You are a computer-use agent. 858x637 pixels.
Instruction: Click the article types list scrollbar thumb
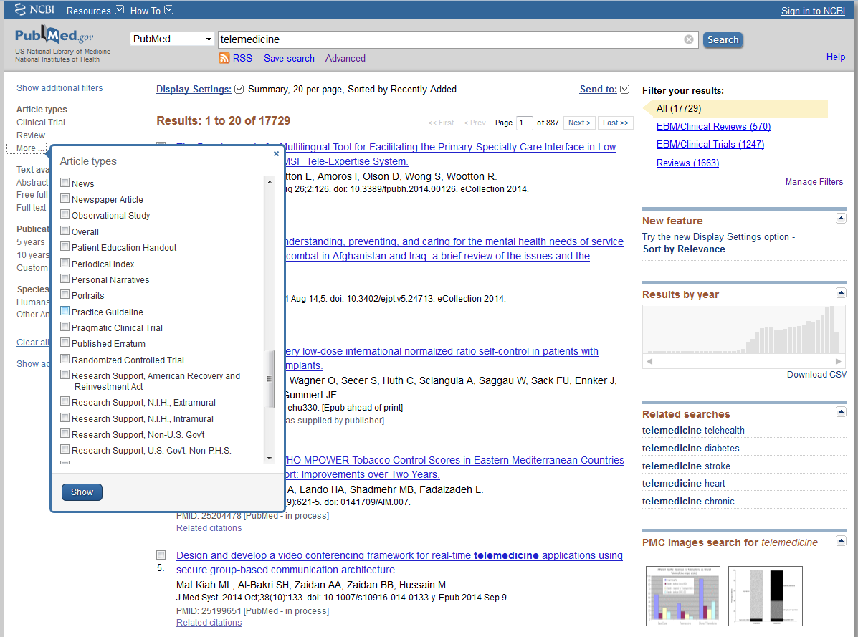[269, 379]
